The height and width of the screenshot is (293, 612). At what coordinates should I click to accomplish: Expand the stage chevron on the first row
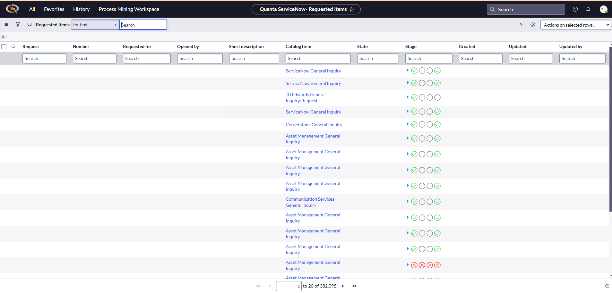point(408,71)
